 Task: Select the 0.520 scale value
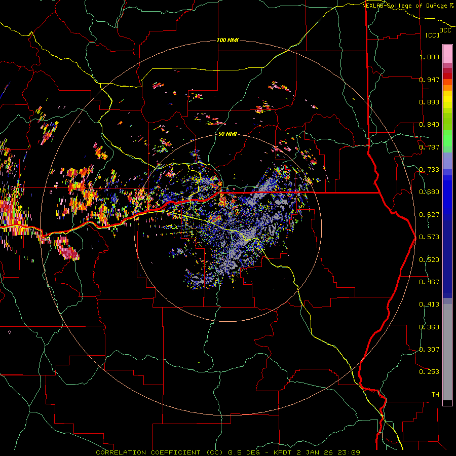click(x=429, y=260)
